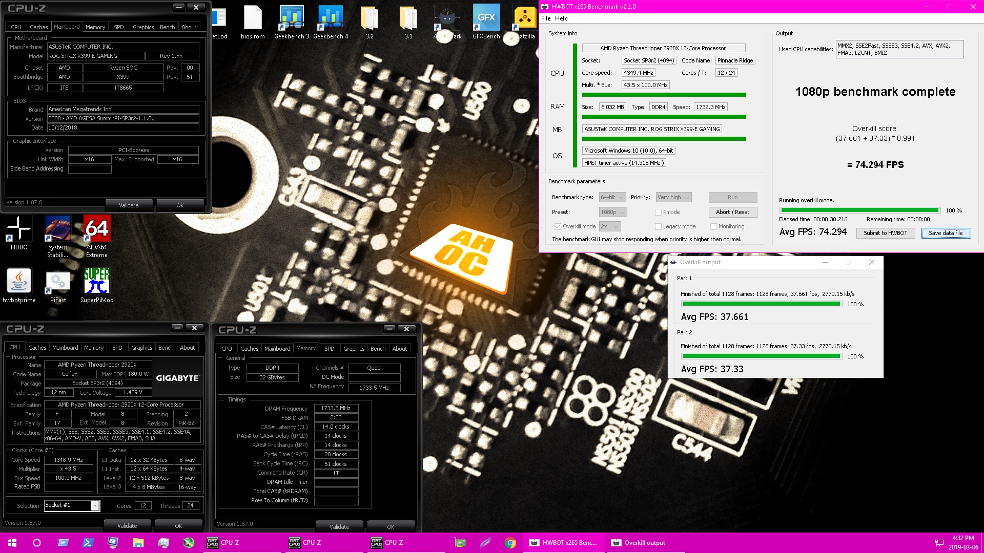The width and height of the screenshot is (984, 553).
Task: Click the Part 1 progress bar
Action: click(762, 304)
